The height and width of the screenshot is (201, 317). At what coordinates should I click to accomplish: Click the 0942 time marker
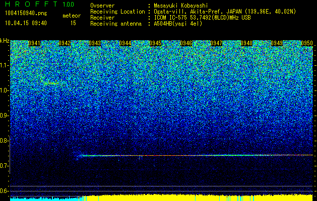65,43
